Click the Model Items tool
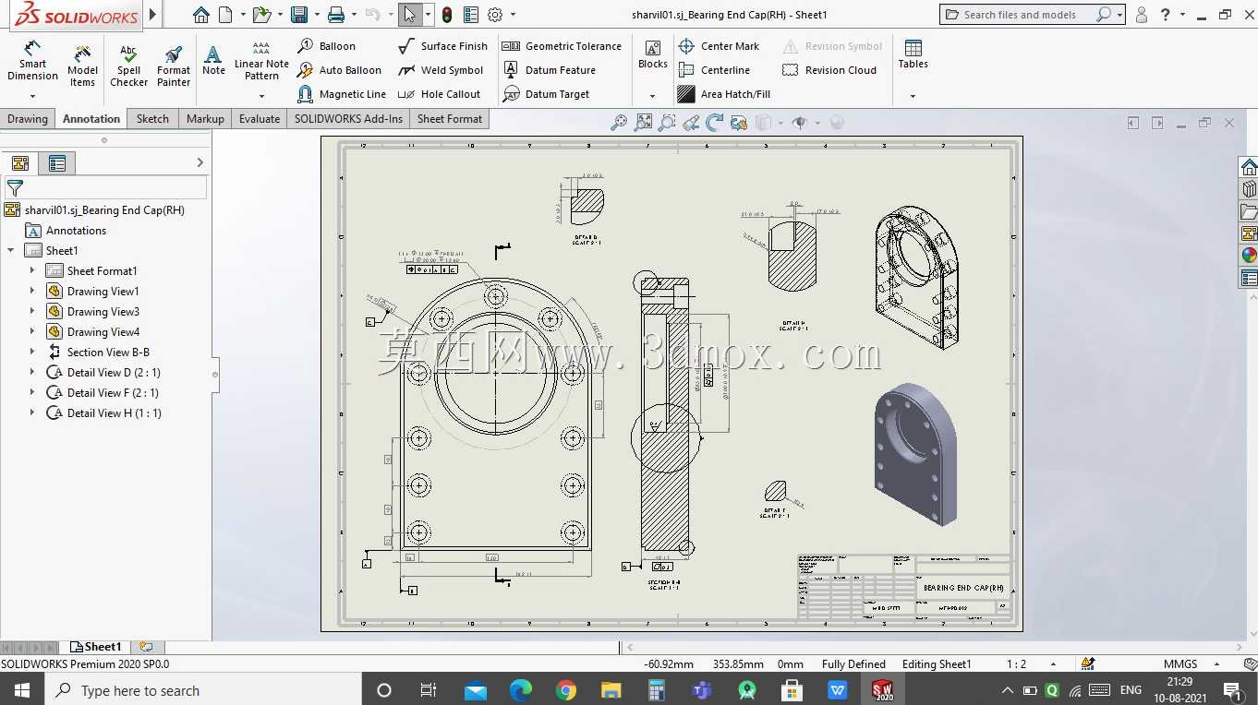 coord(82,65)
